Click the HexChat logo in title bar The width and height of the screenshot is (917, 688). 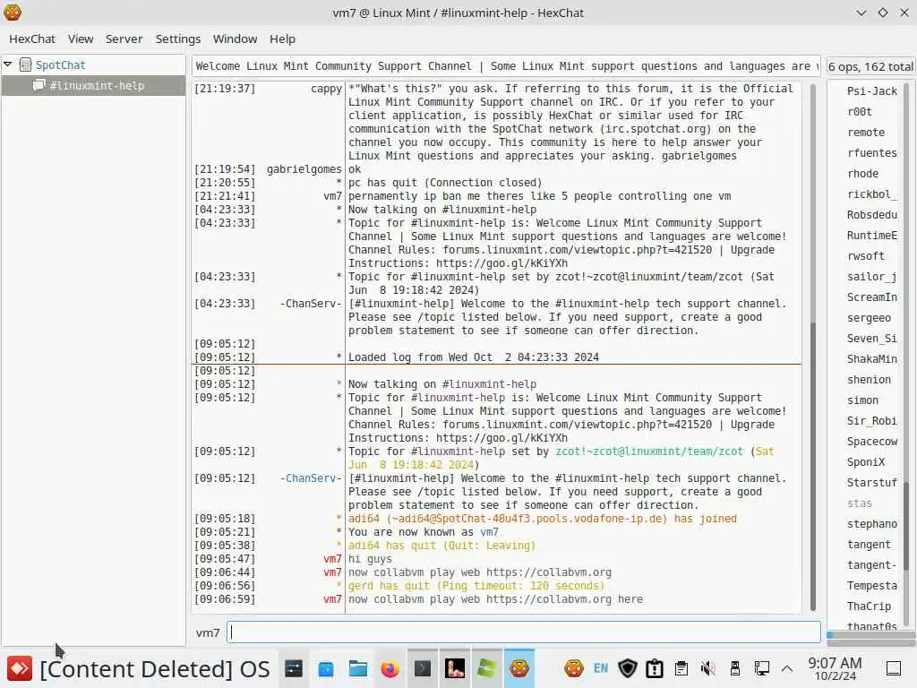[13, 13]
